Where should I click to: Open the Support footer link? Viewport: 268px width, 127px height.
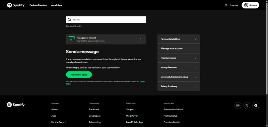click(x=130, y=109)
